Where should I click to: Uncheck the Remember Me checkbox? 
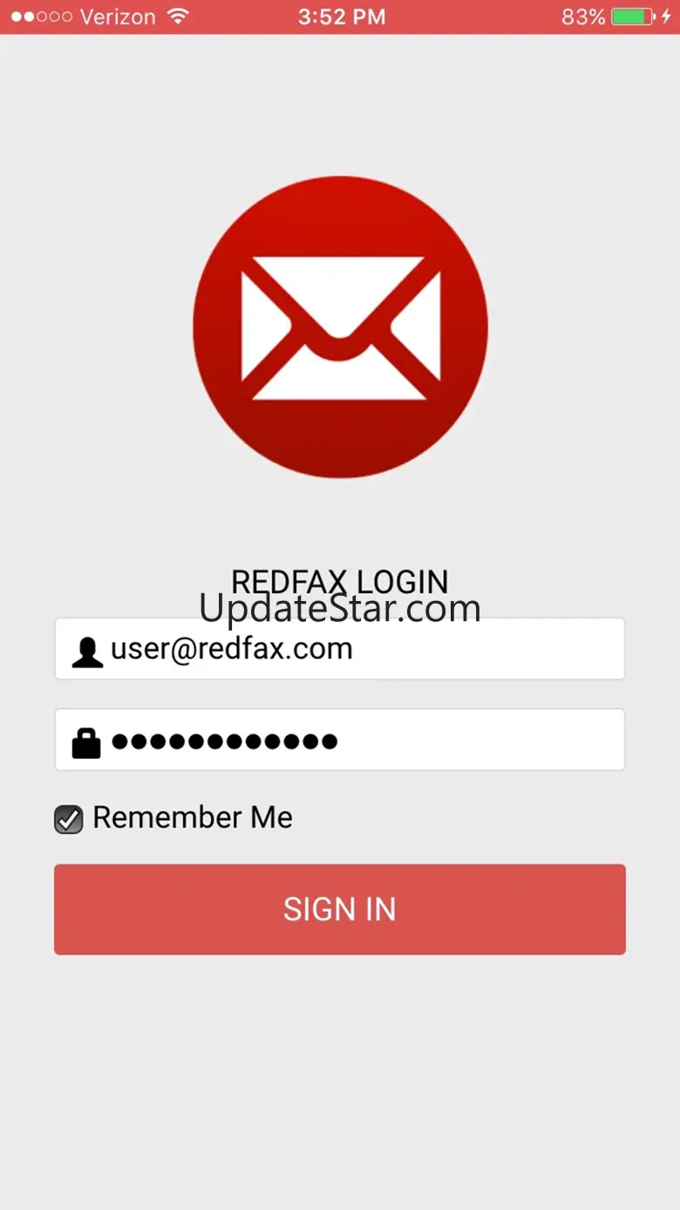click(x=69, y=819)
